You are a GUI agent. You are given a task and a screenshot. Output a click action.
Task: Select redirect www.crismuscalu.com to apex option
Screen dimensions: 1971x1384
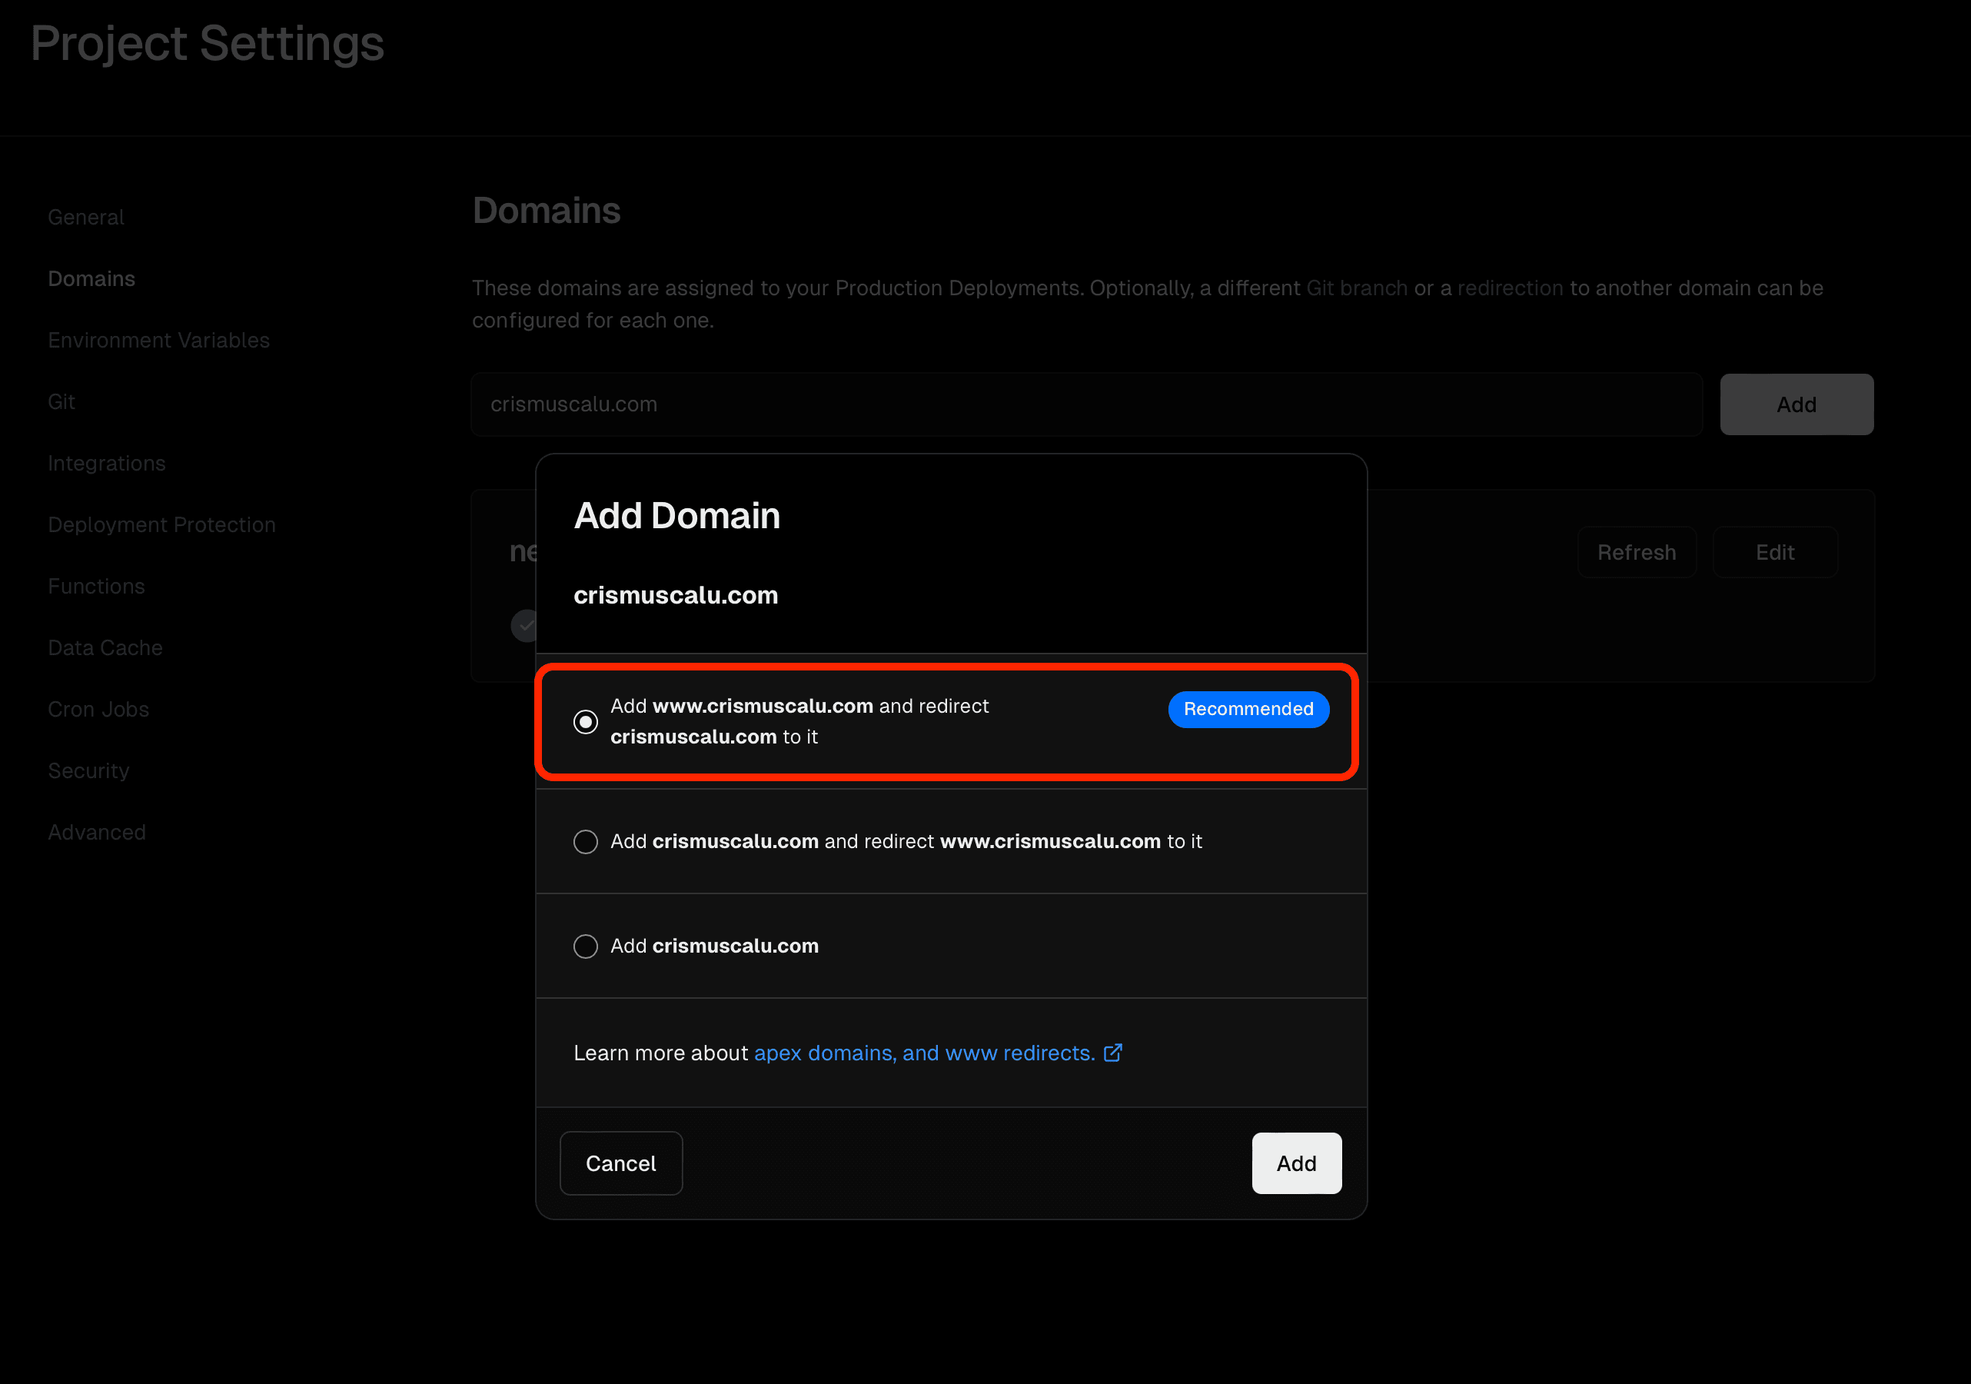(x=586, y=841)
